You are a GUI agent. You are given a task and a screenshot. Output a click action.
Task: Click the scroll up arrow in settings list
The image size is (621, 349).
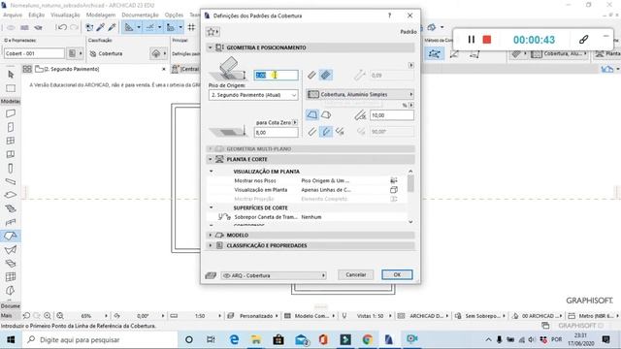[410, 172]
